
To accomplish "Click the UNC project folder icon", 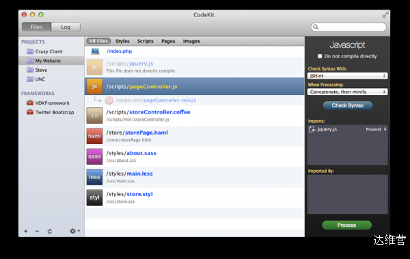I will [x=30, y=79].
